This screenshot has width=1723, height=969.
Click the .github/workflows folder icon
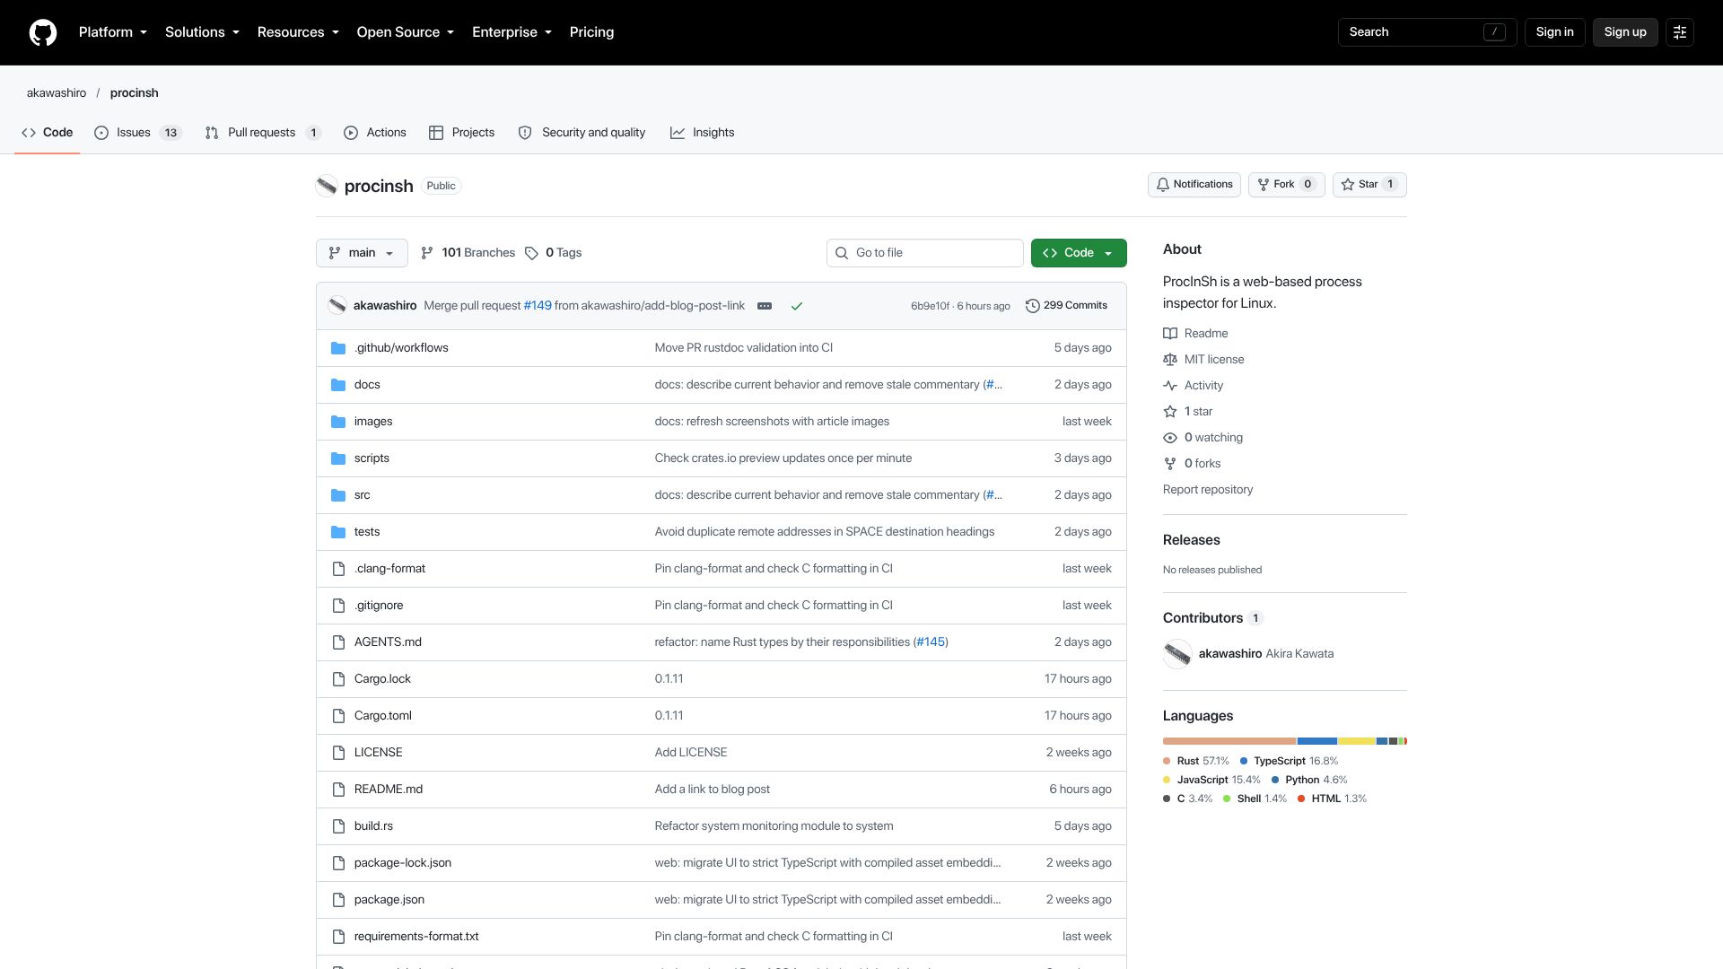pos(338,348)
